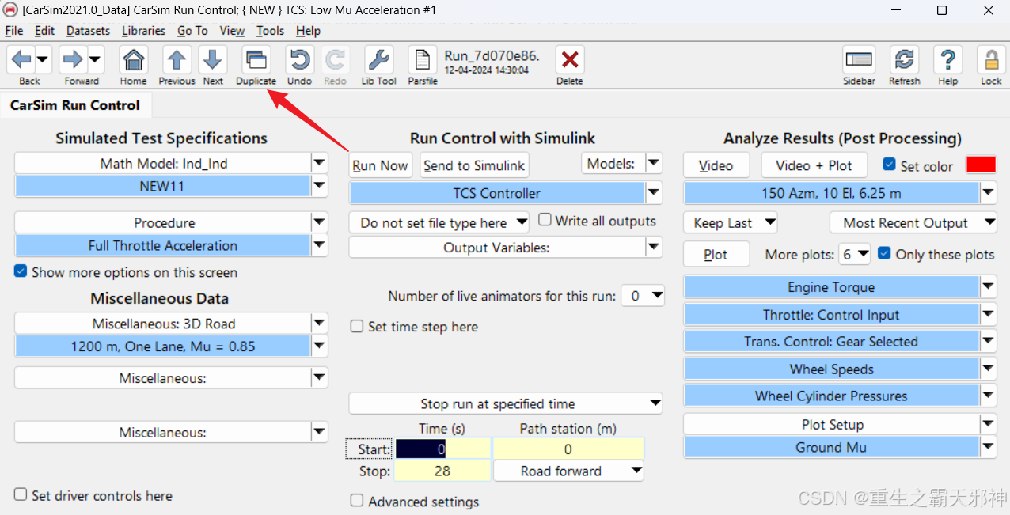Select the CarSim Run Control tab
Viewport: 1010px width, 515px height.
point(75,105)
